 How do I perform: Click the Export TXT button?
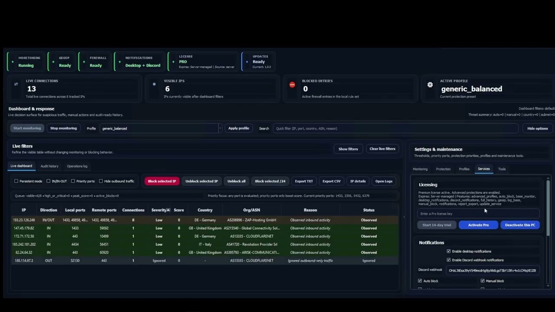click(304, 181)
